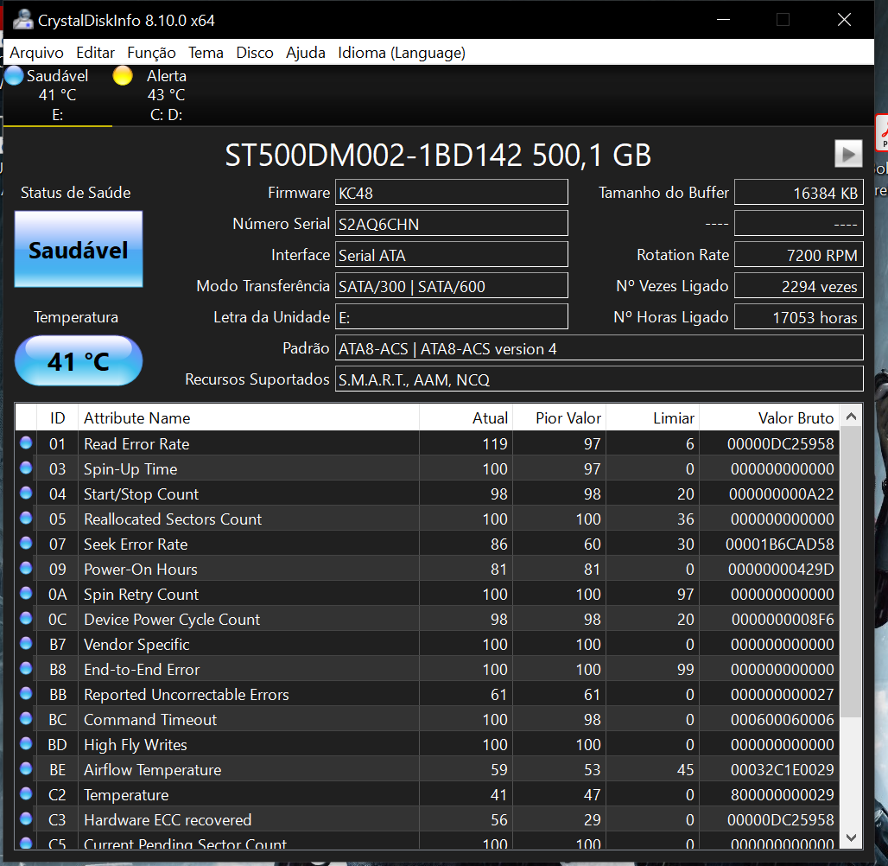Click status dot of Airflow Temperature row
The image size is (888, 866).
point(26,768)
